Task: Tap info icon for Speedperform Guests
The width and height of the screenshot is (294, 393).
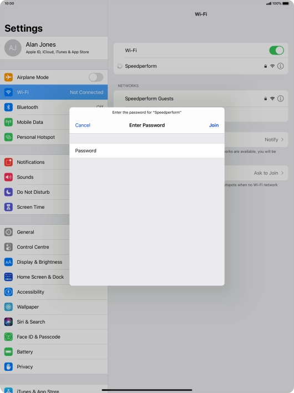Action: pyautogui.click(x=281, y=98)
